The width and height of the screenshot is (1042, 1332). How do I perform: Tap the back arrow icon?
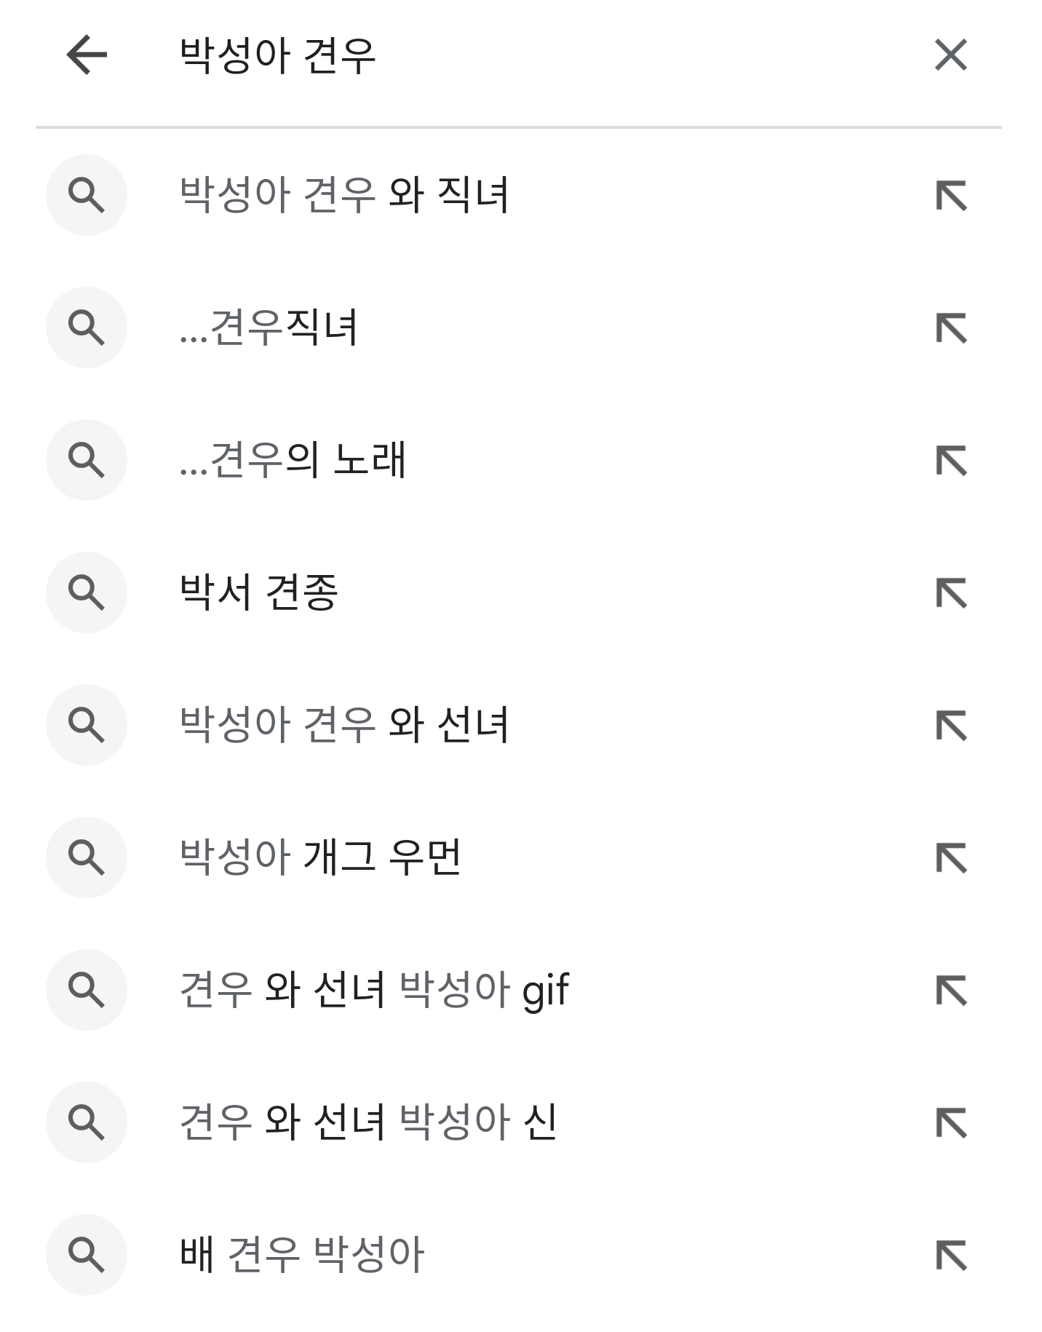[87, 55]
